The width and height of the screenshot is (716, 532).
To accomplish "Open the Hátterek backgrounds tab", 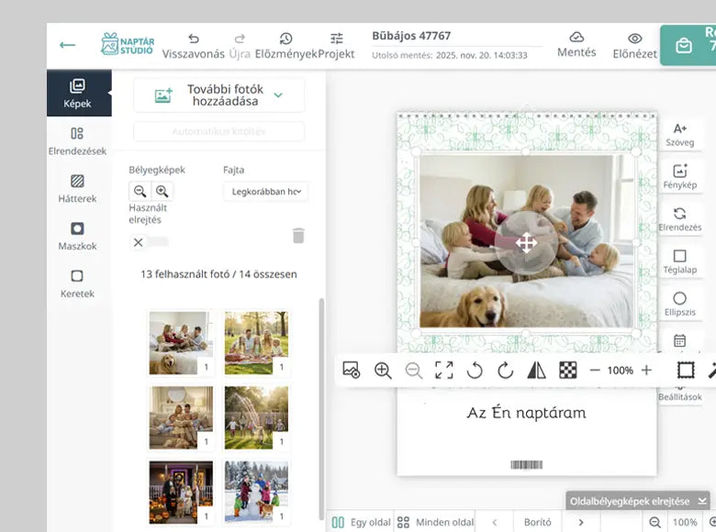I will 77,188.
